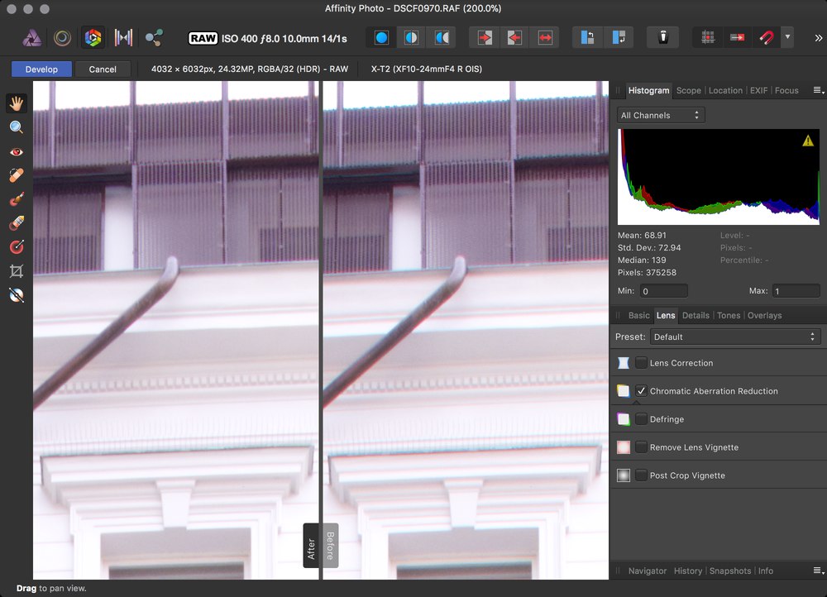This screenshot has height=597, width=827.
Task: Switch to the Focus tab
Action: coord(786,90)
